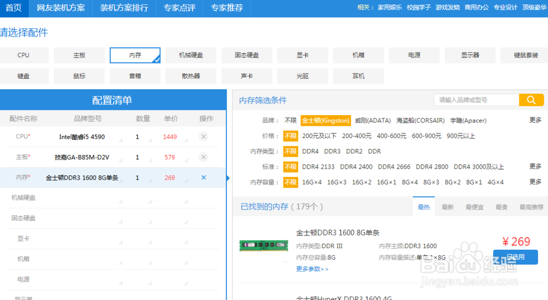Screen dimensions: 548x300
Task: Select the 显示器 component button
Action: click(x=470, y=55)
